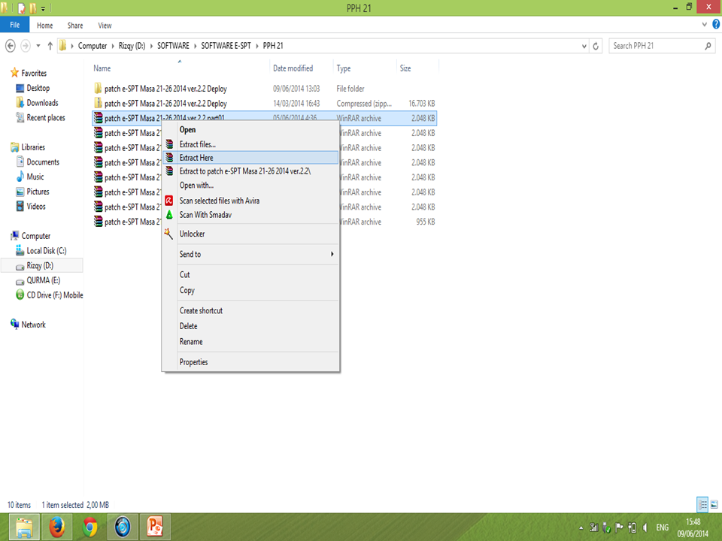Screen dimensions: 722x541
Task: Select the zip file icon Deploy
Action: click(98, 103)
